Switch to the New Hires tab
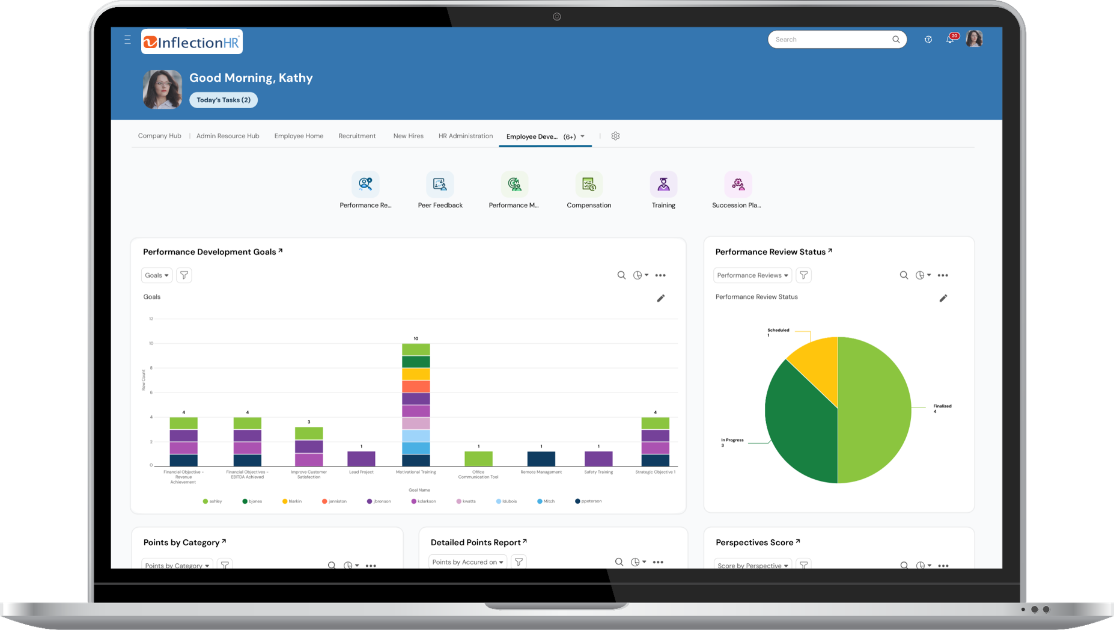This screenshot has width=1114, height=630. (408, 136)
